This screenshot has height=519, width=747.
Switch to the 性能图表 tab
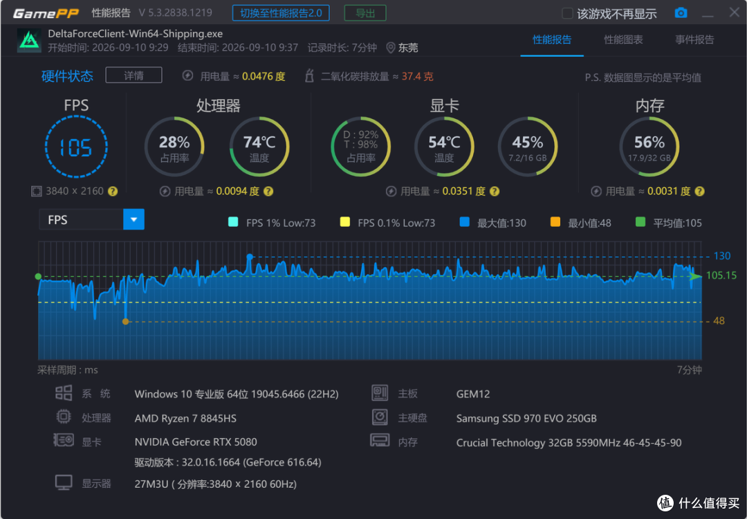click(x=623, y=39)
